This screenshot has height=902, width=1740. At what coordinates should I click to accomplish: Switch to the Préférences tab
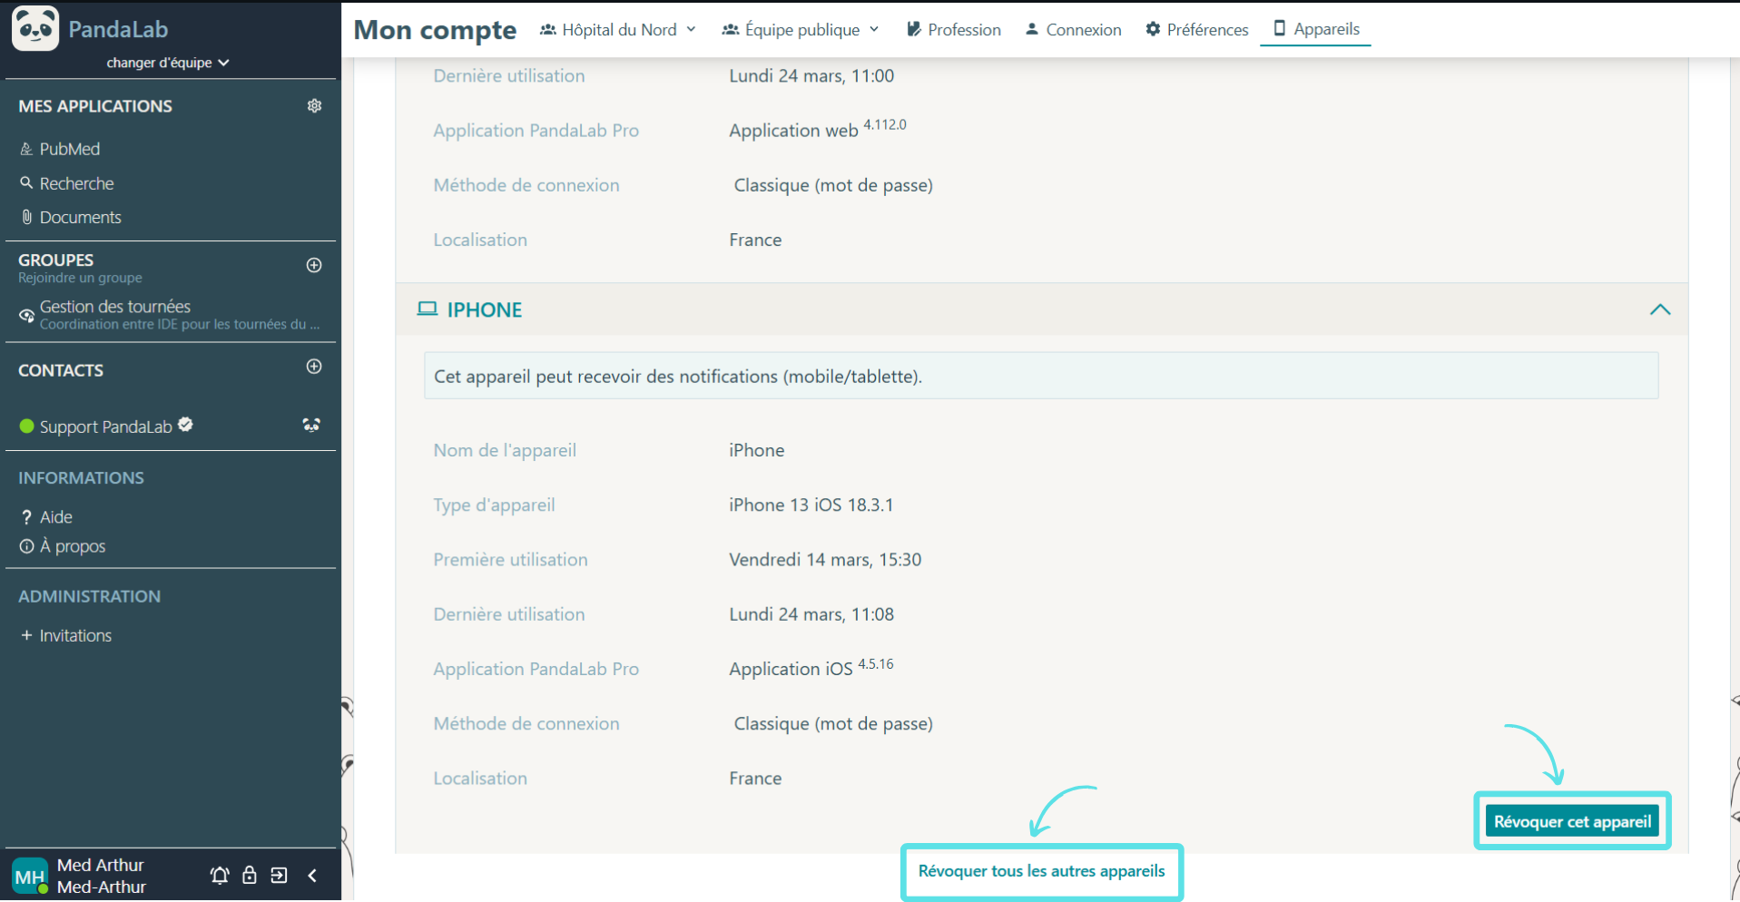tap(1197, 30)
